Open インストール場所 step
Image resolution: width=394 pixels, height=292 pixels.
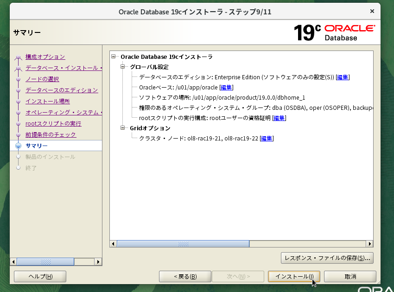point(47,101)
